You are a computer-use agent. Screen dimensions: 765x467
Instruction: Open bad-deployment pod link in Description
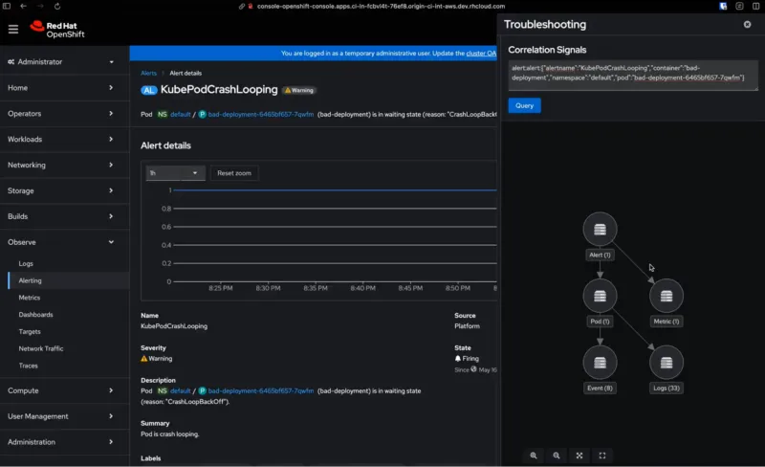260,390
